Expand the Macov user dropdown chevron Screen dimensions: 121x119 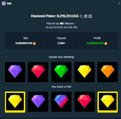click(x=75, y=24)
